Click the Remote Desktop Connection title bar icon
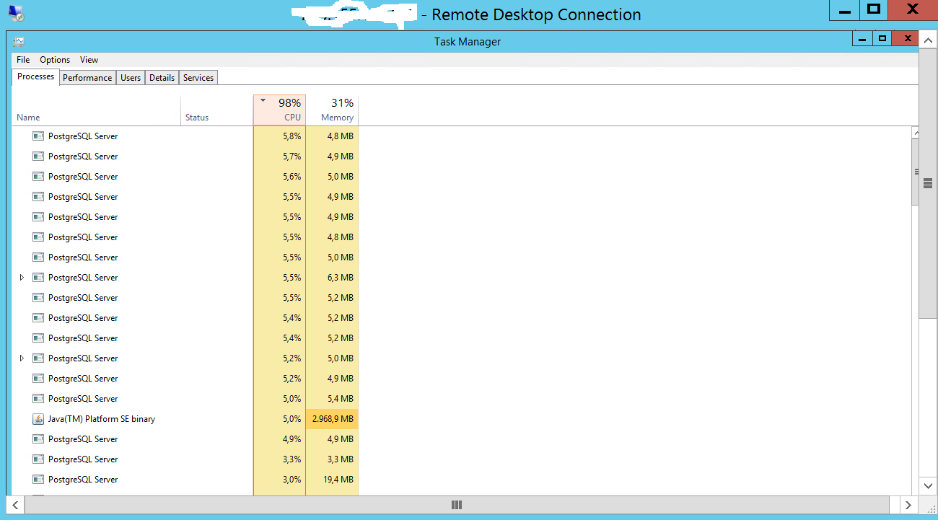Image resolution: width=938 pixels, height=520 pixels. pos(16,13)
